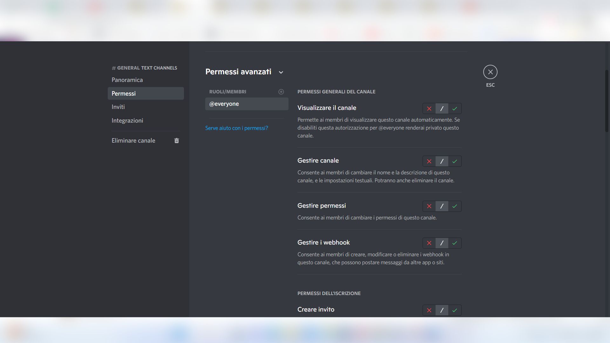Click the green check for Creare invito
The height and width of the screenshot is (343, 610).
pyautogui.click(x=455, y=310)
